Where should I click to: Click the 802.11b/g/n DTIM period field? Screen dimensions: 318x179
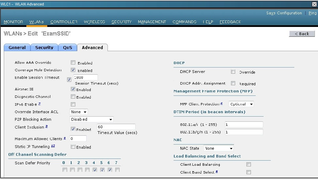(244, 132)
